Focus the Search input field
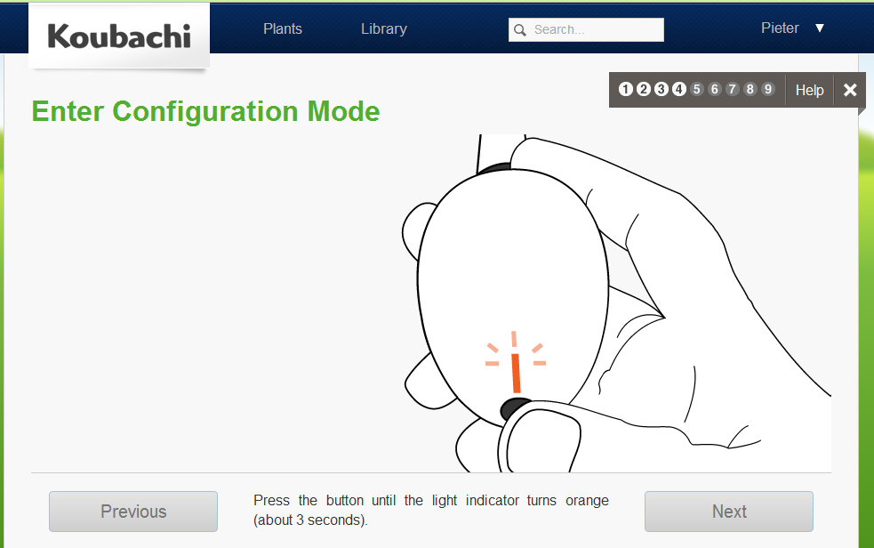Image resolution: width=874 pixels, height=548 pixels. click(x=587, y=29)
